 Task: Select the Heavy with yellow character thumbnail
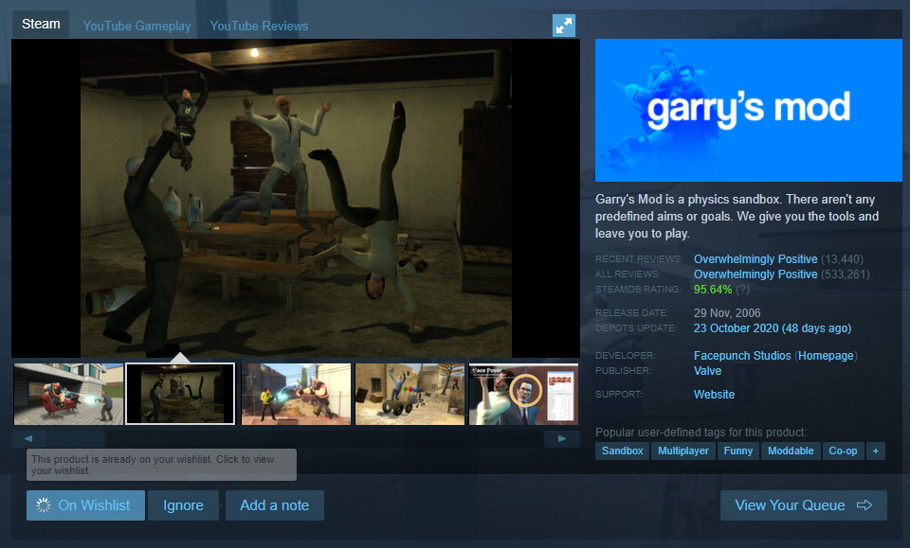[x=296, y=394]
